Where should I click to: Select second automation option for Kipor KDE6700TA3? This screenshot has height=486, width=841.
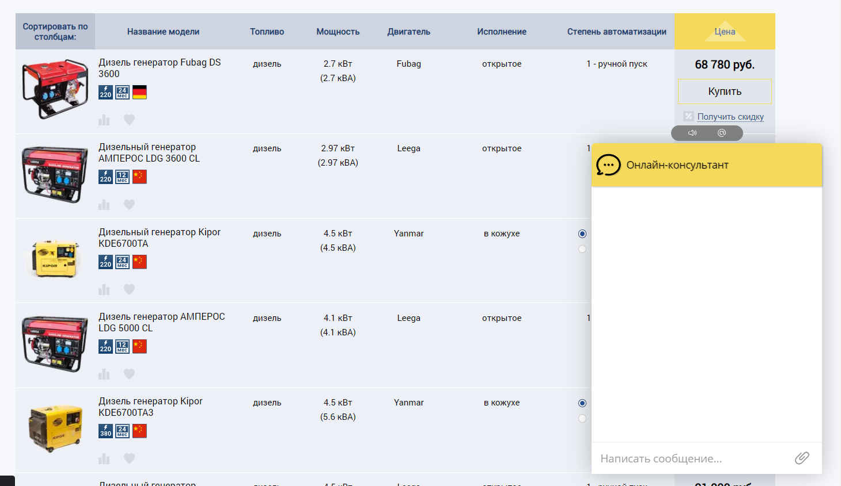(x=582, y=418)
